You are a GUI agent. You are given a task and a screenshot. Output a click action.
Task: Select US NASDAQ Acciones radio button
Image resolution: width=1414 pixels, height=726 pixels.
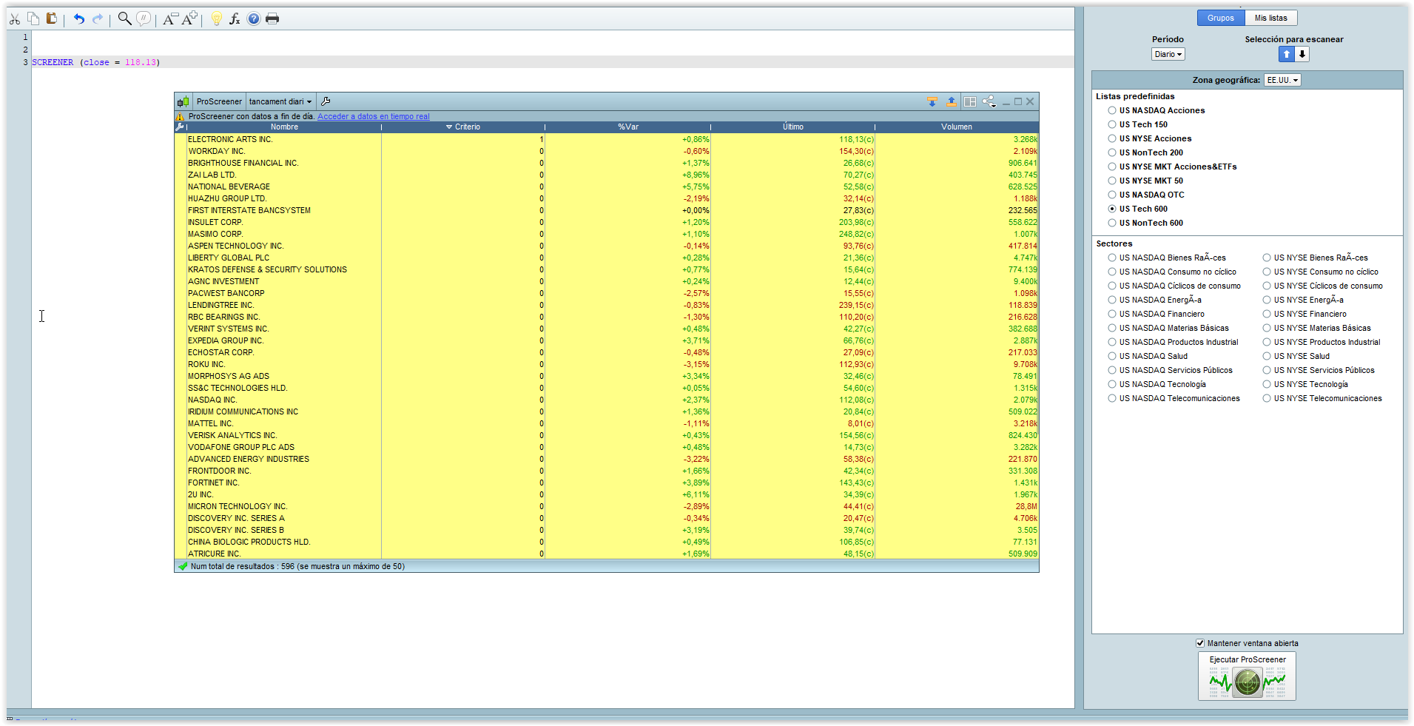[x=1112, y=110]
